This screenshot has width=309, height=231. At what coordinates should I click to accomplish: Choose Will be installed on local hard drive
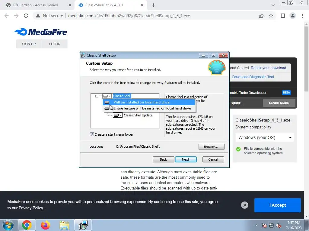pos(148,102)
